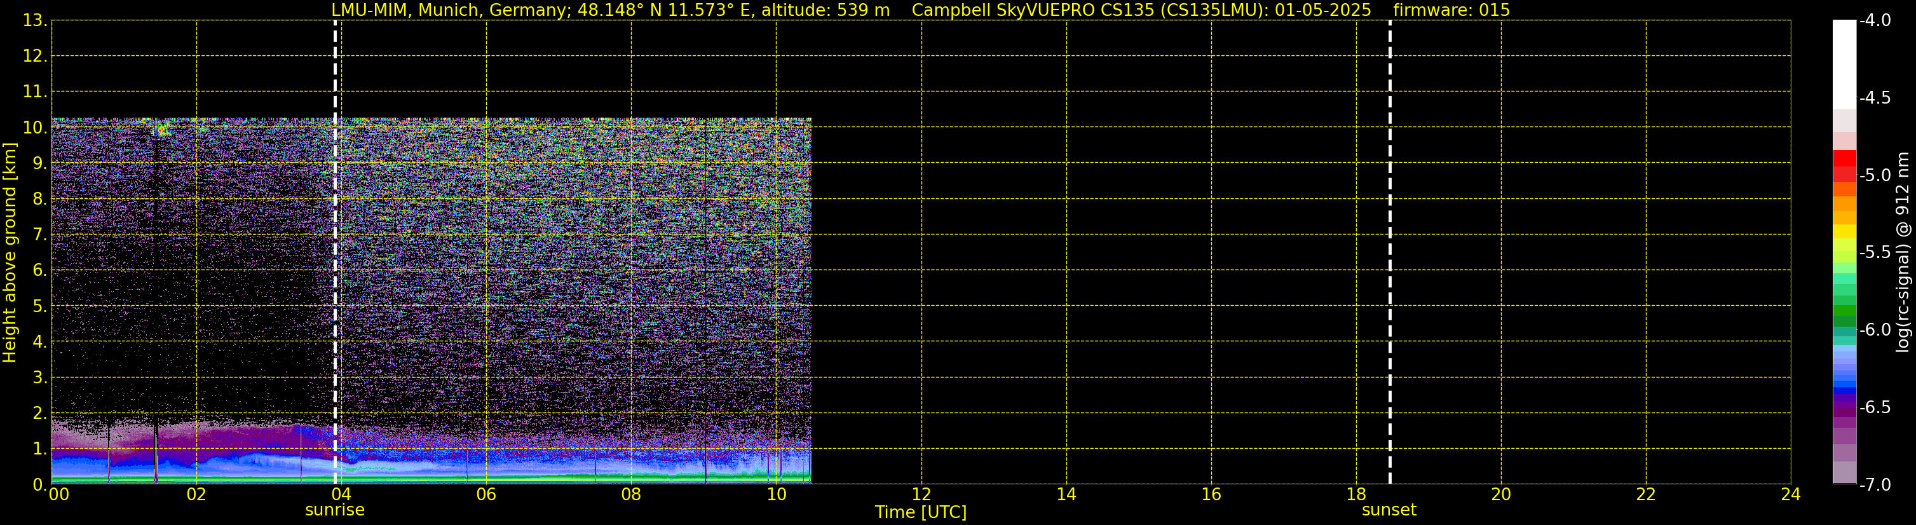Click the '16' time axis tick

coord(1212,494)
